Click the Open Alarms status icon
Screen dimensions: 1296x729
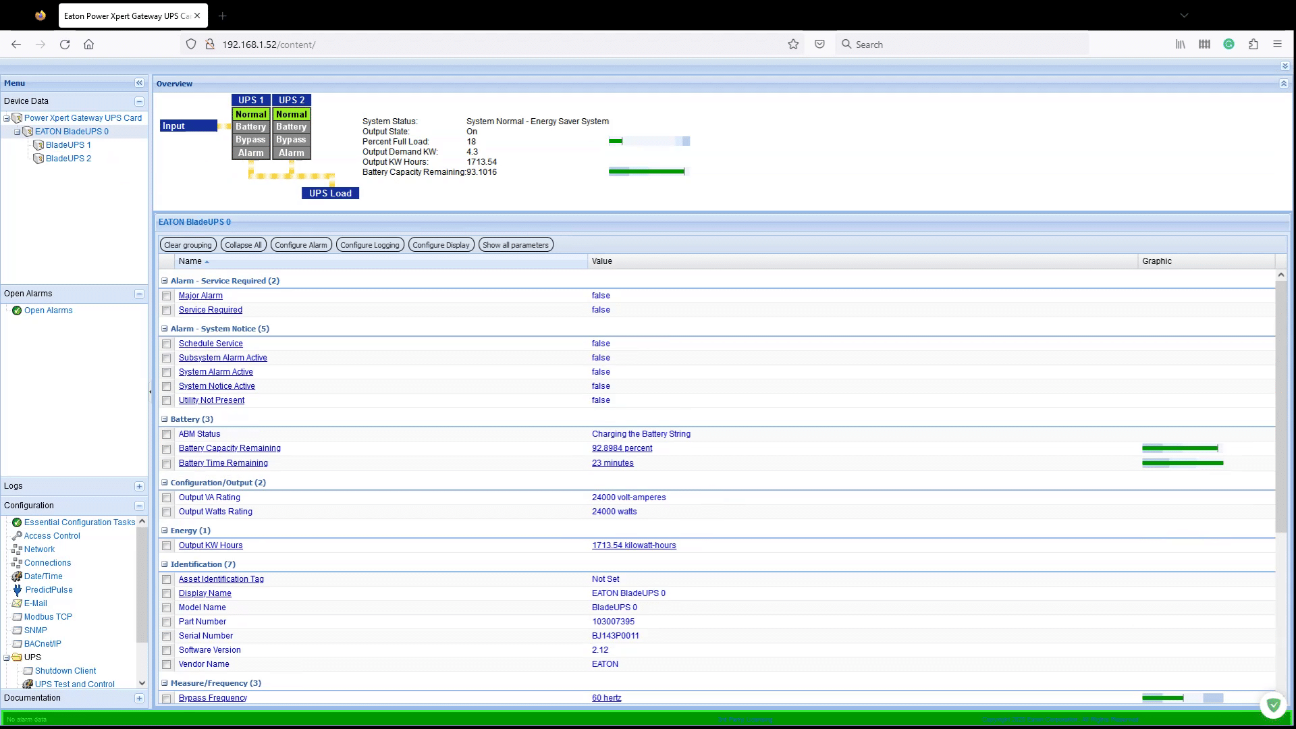pyautogui.click(x=17, y=310)
